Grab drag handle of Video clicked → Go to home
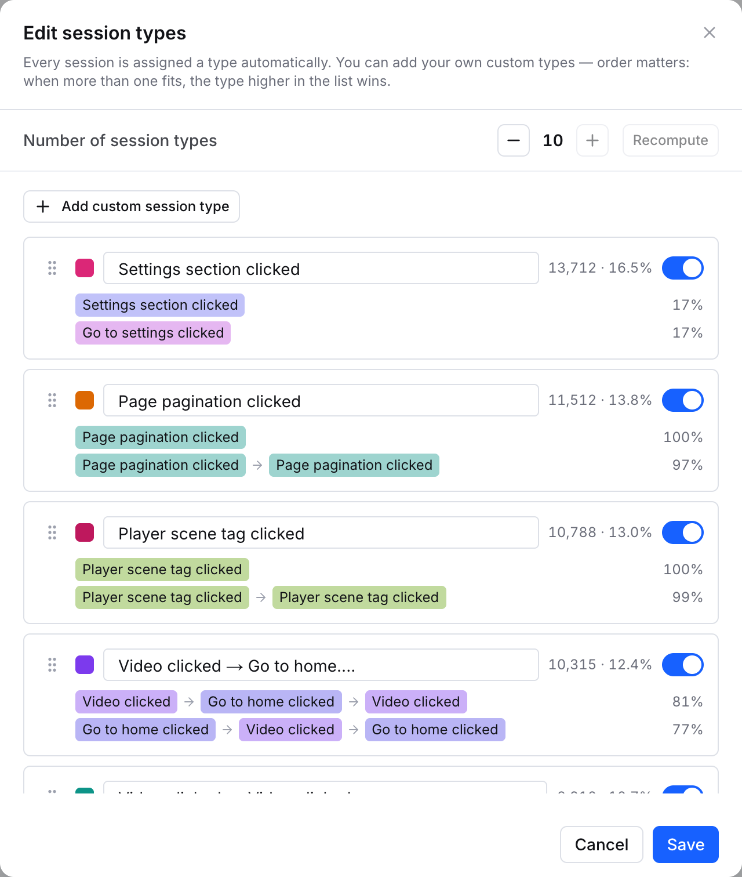 pos(52,665)
